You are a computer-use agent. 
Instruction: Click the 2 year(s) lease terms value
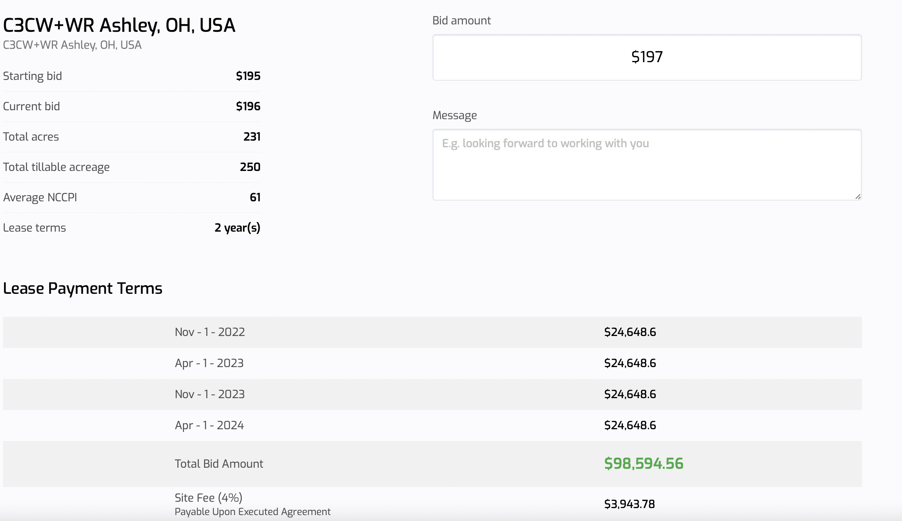(237, 228)
